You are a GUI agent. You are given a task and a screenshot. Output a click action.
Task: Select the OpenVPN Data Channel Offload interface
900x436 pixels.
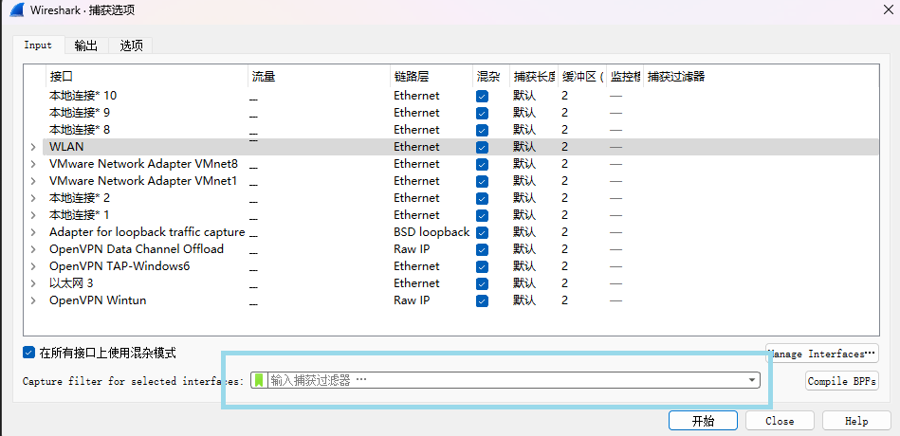click(x=137, y=249)
